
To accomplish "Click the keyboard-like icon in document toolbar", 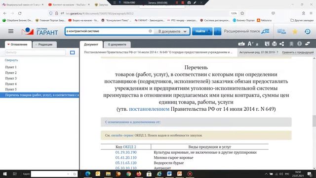I will [241, 44].
